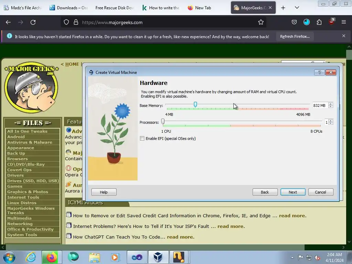The image size is (352, 264).
Task: Open the Drivers category link
Action: 15,175
